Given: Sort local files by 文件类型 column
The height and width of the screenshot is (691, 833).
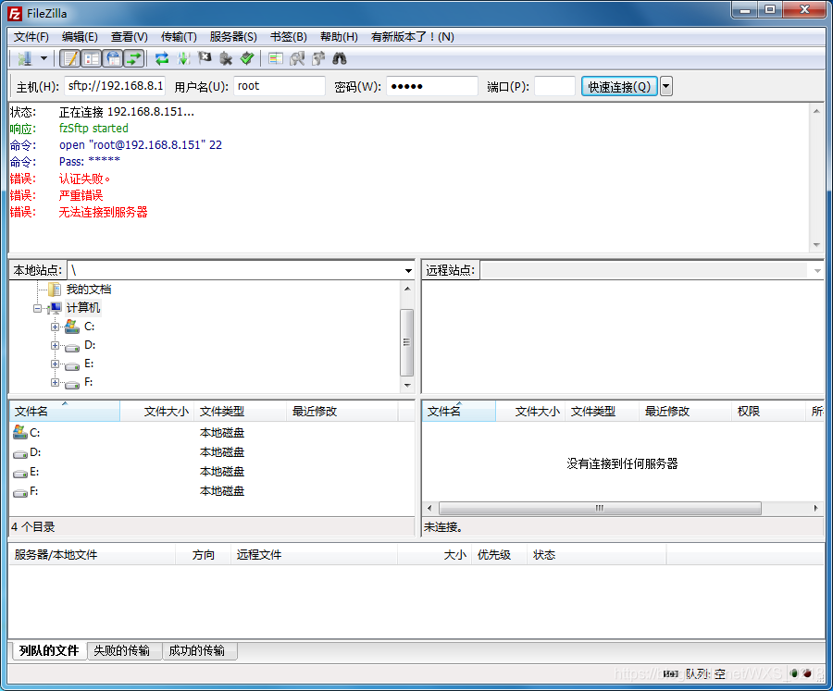Looking at the screenshot, I should [x=241, y=411].
